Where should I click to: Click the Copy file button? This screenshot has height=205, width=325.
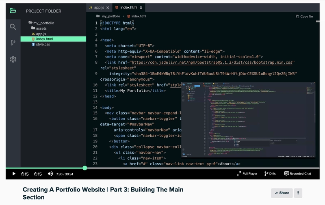coord(304,17)
